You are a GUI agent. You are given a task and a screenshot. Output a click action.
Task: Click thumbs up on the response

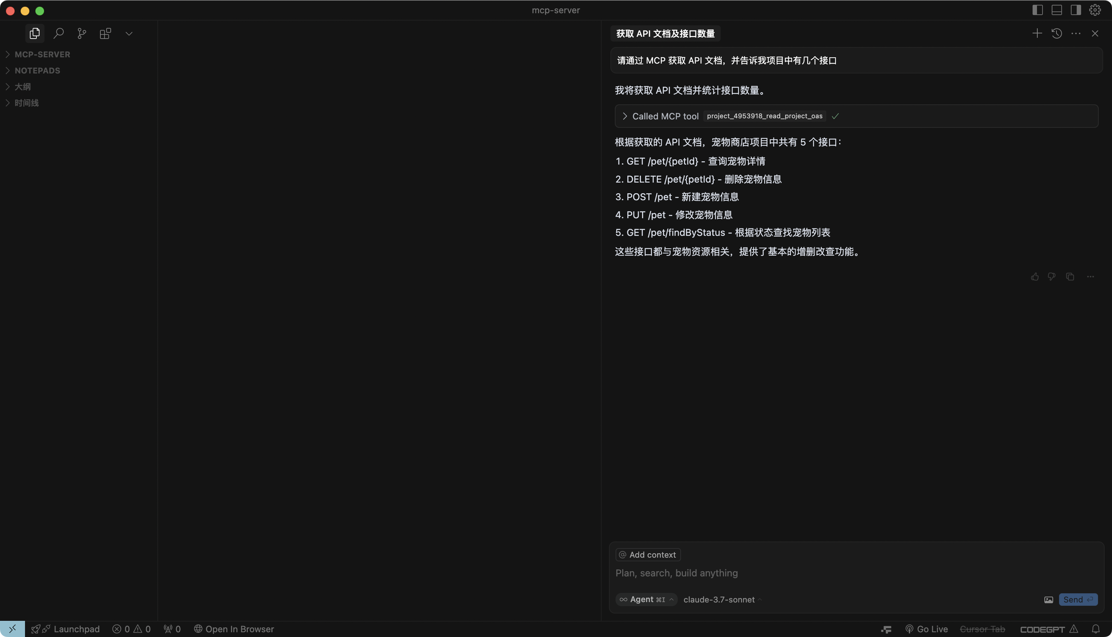1034,277
